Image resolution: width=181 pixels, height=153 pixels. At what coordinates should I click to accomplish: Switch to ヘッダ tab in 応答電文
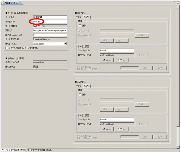pyautogui.click(x=86, y=86)
